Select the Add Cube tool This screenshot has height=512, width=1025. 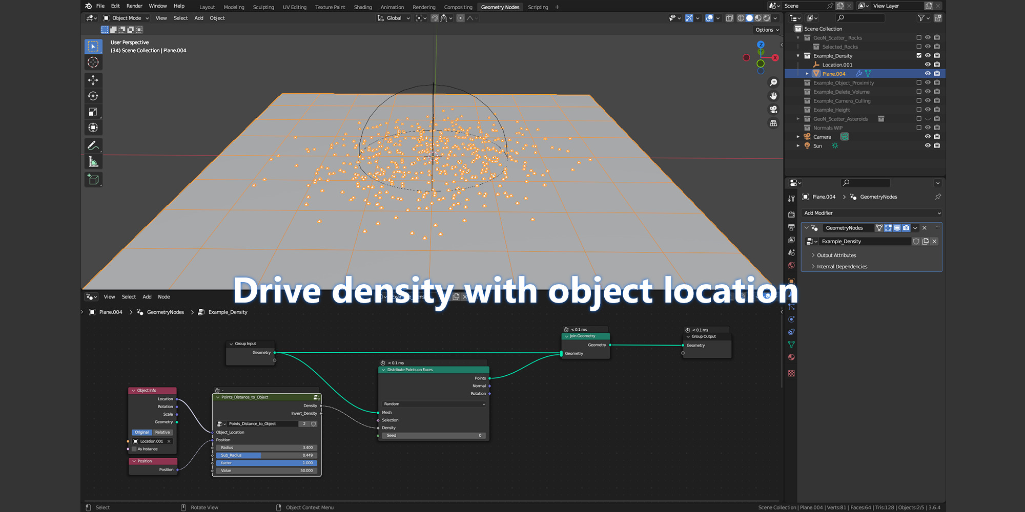click(x=93, y=179)
